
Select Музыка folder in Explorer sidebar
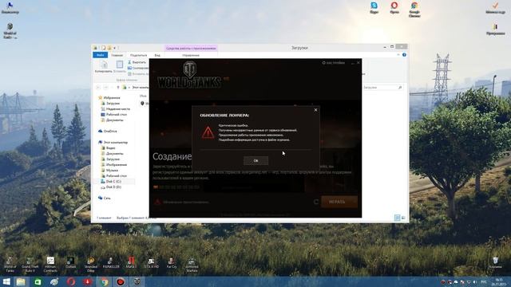tap(109, 170)
